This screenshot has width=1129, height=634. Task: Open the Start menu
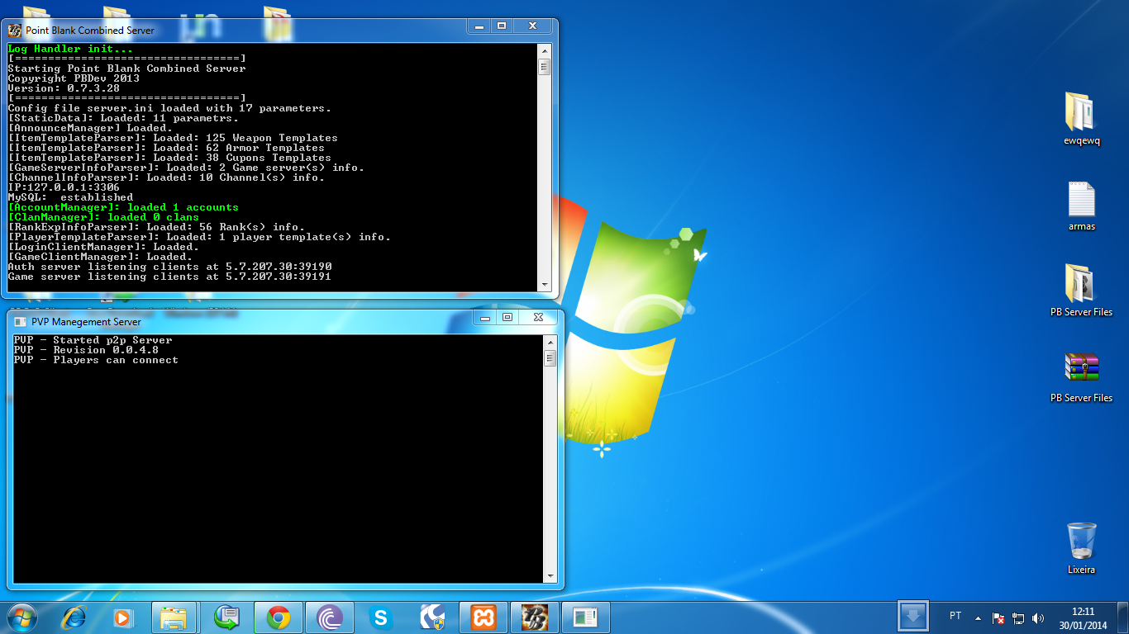click(x=20, y=616)
